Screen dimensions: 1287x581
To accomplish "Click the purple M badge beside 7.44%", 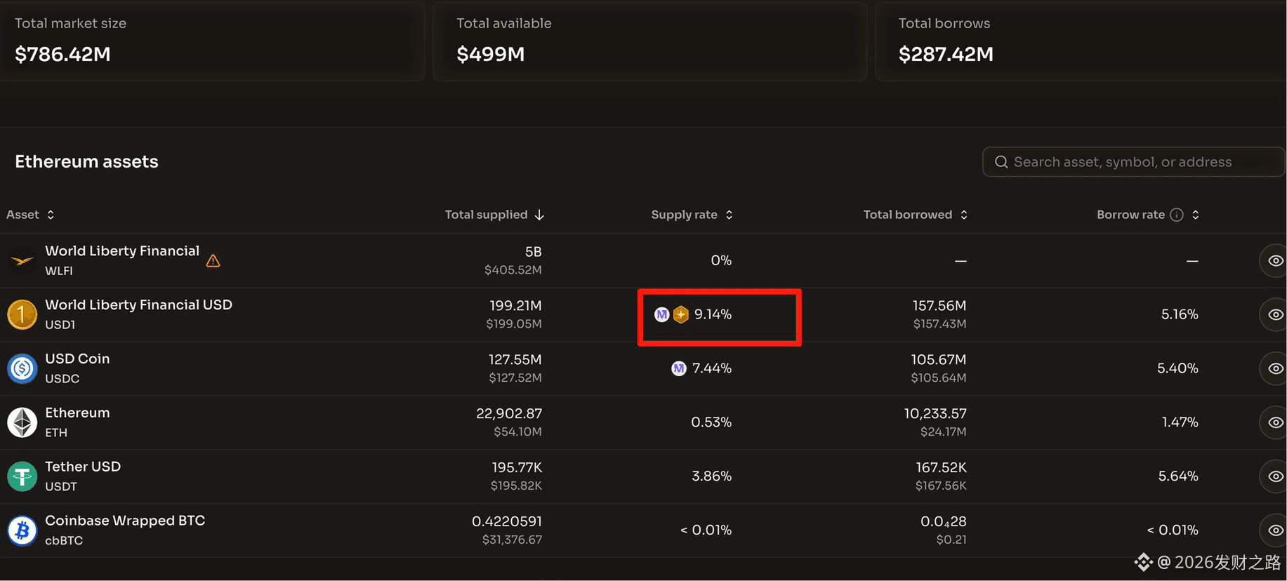I will pyautogui.click(x=678, y=368).
